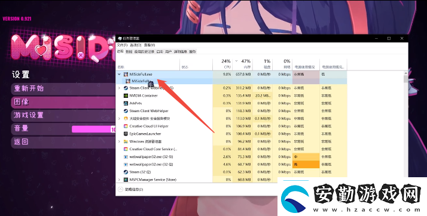Screen dimensions: 427x216
Task: Open the 文件(F) menu
Action: pos(122,45)
